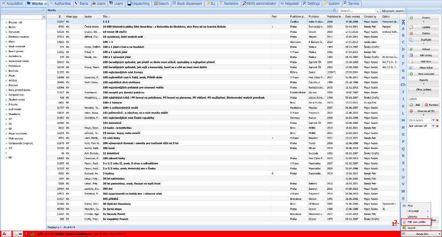Image resolution: width=442 pixels, height=237 pixels.
Task: Sort by the Date created column header
Action: [354, 17]
